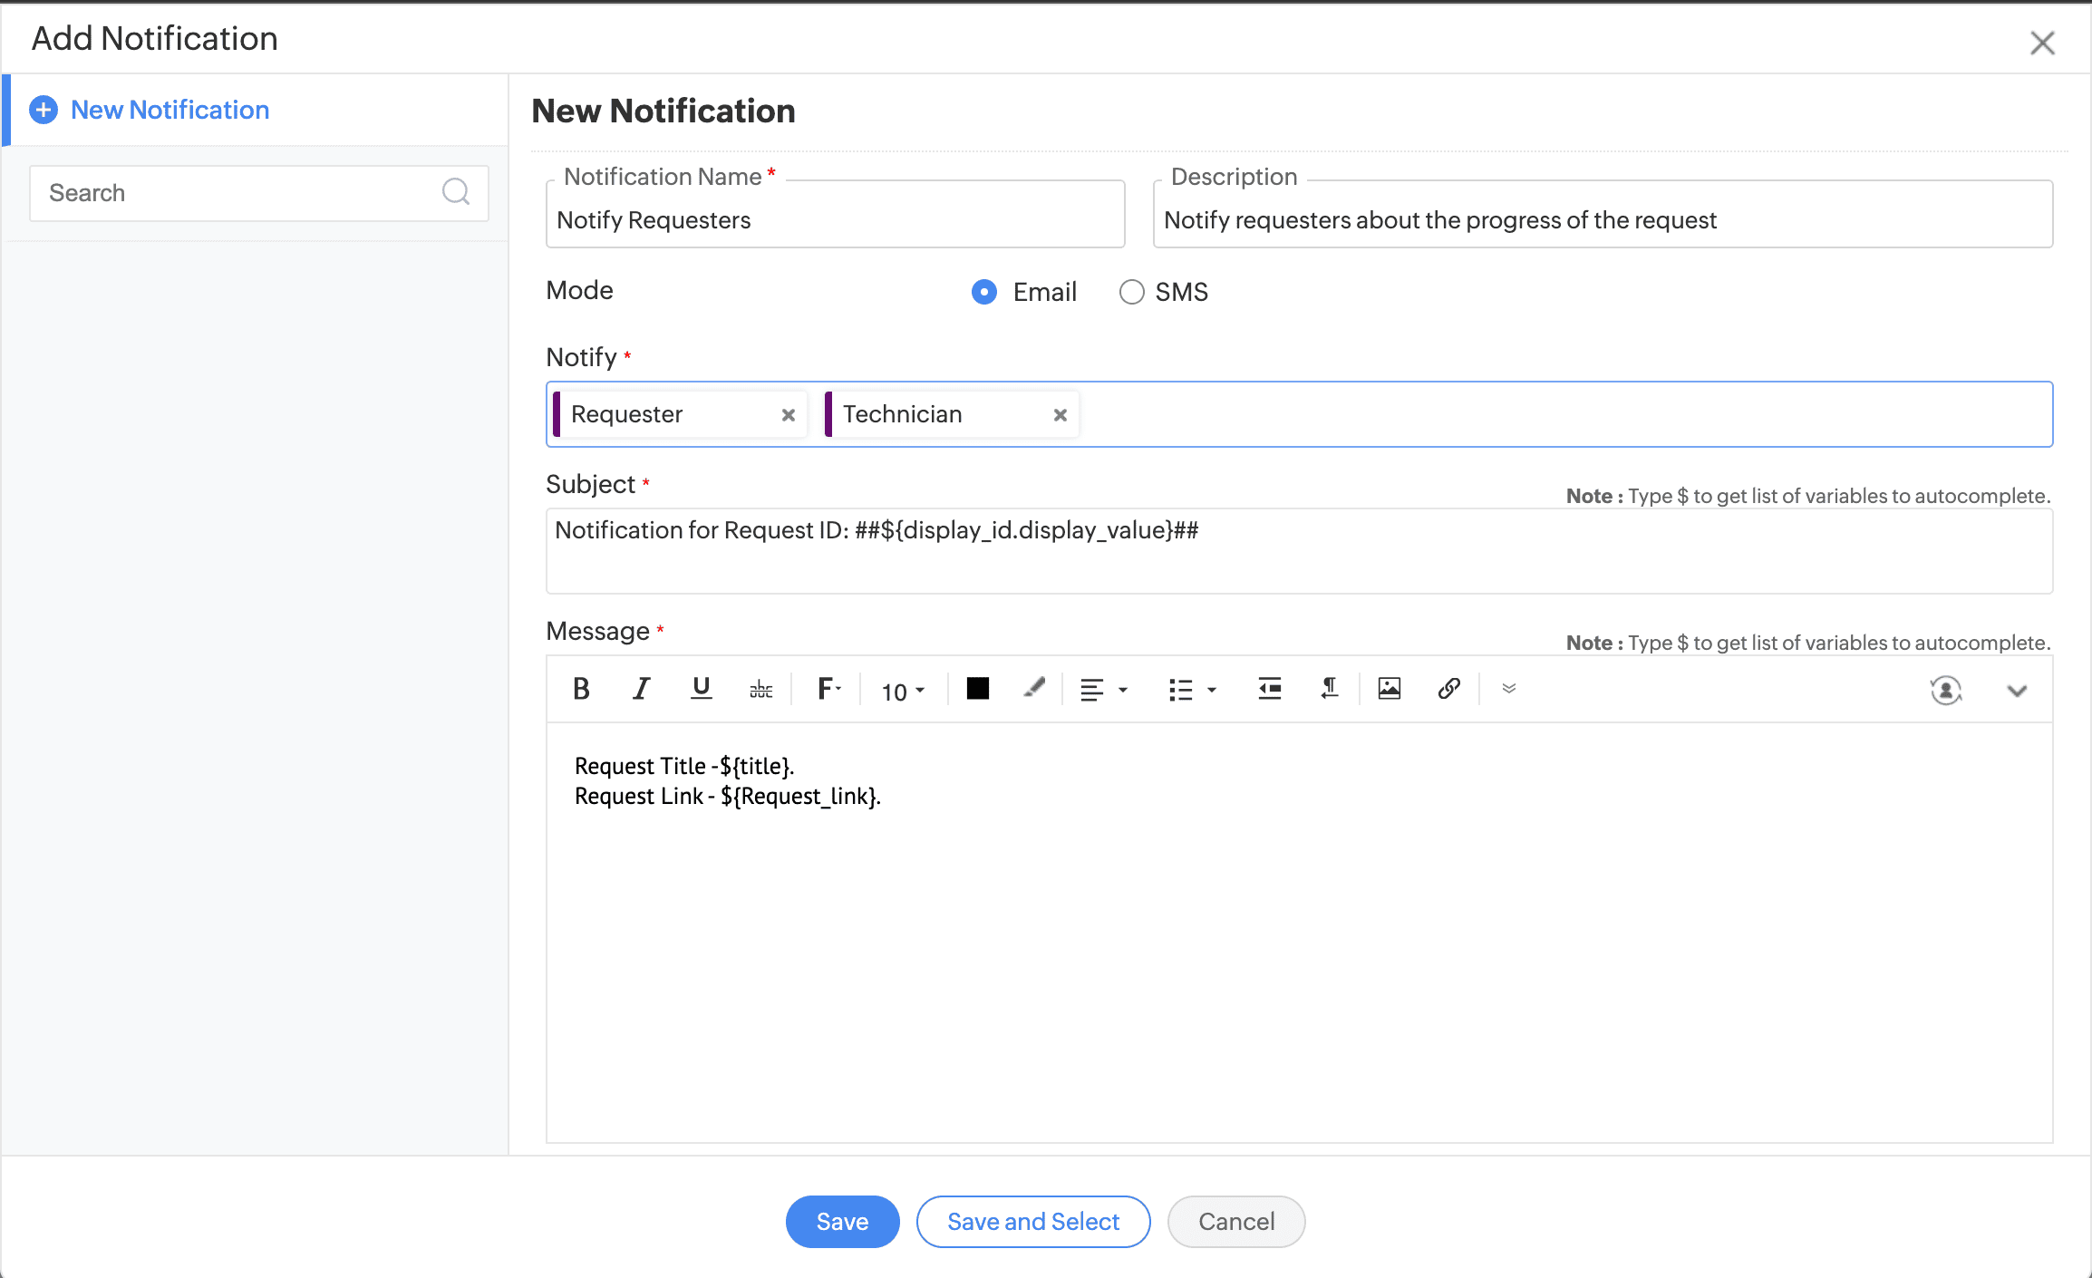Remove Requester from Notify list
Viewport: 2092px width, 1278px height.
pos(788,415)
